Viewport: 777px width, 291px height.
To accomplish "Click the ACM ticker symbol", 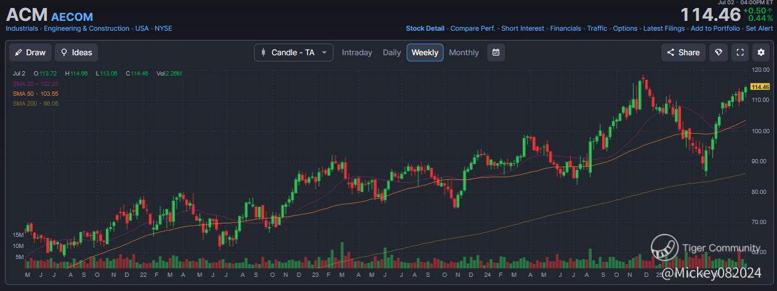I will click(x=26, y=14).
